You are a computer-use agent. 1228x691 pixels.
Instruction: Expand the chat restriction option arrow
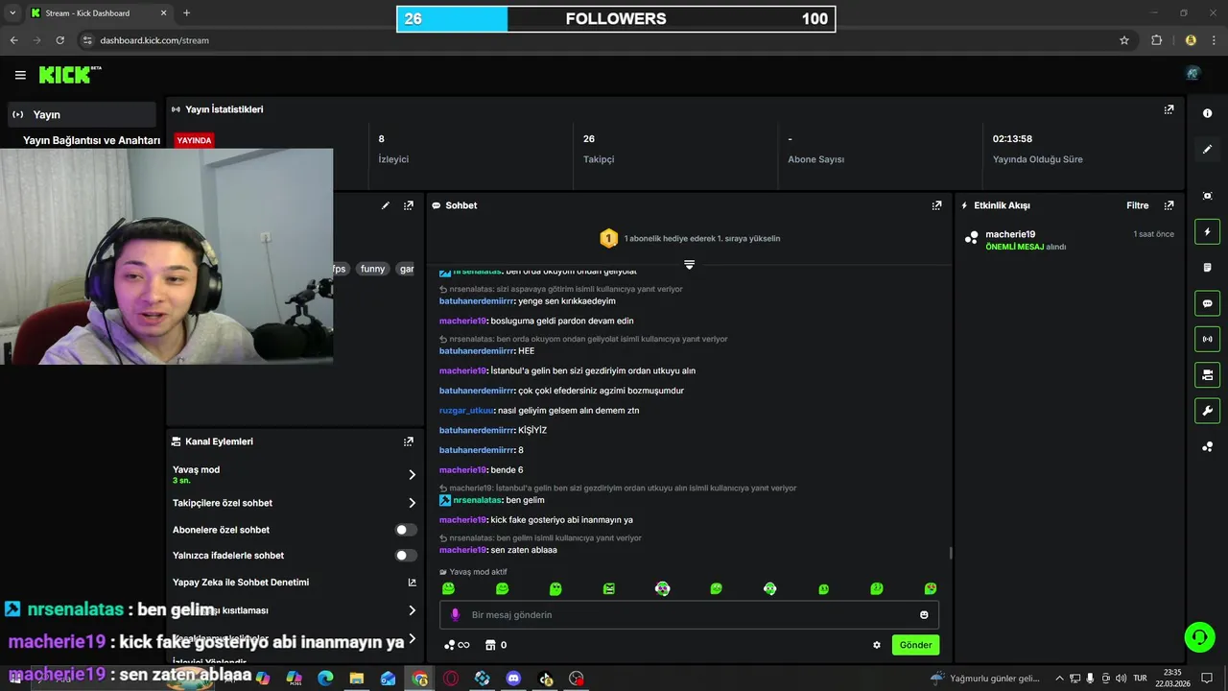[x=412, y=610]
